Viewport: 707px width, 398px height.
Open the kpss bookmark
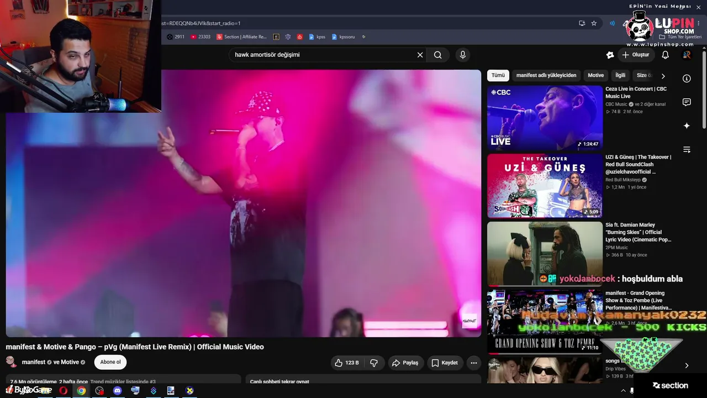click(x=317, y=37)
